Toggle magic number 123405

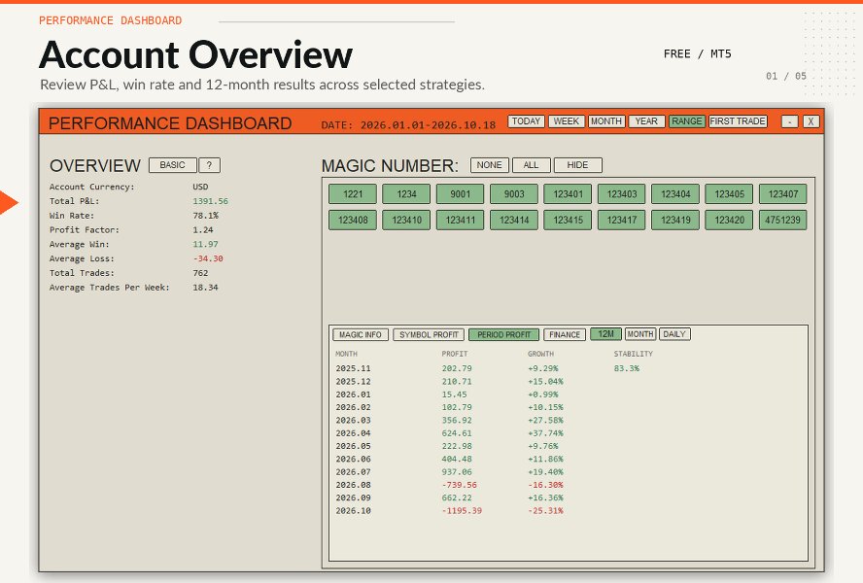click(729, 193)
